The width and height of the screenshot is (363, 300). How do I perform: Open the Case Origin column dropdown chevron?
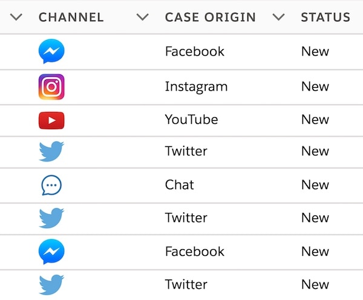click(278, 17)
